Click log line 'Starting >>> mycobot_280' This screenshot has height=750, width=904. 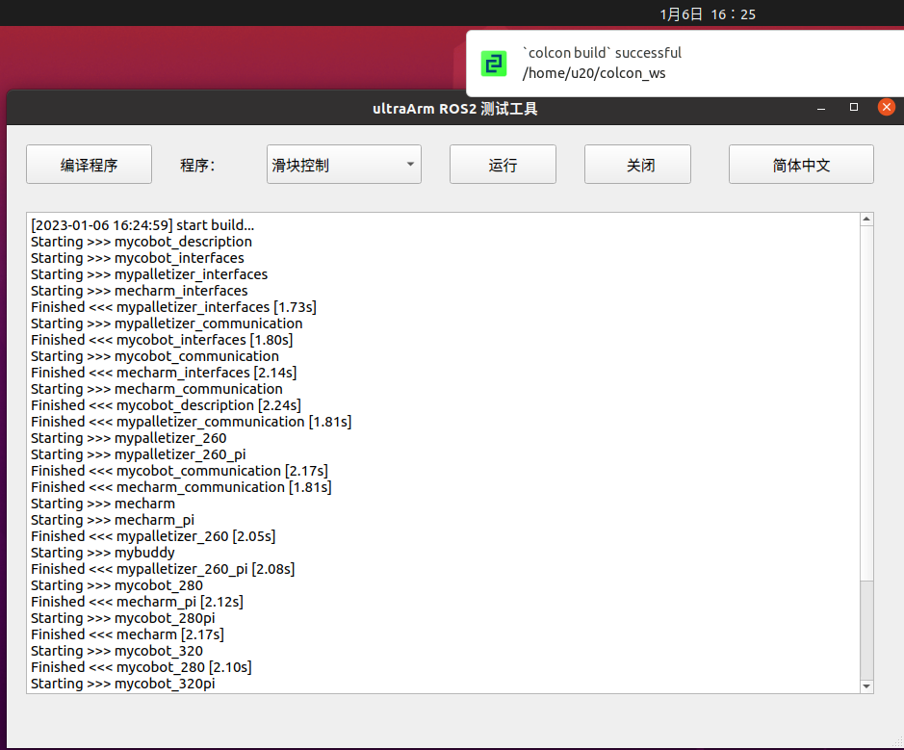[116, 585]
